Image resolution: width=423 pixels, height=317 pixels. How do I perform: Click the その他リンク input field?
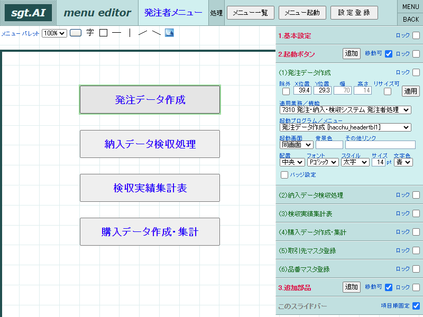[x=380, y=145]
